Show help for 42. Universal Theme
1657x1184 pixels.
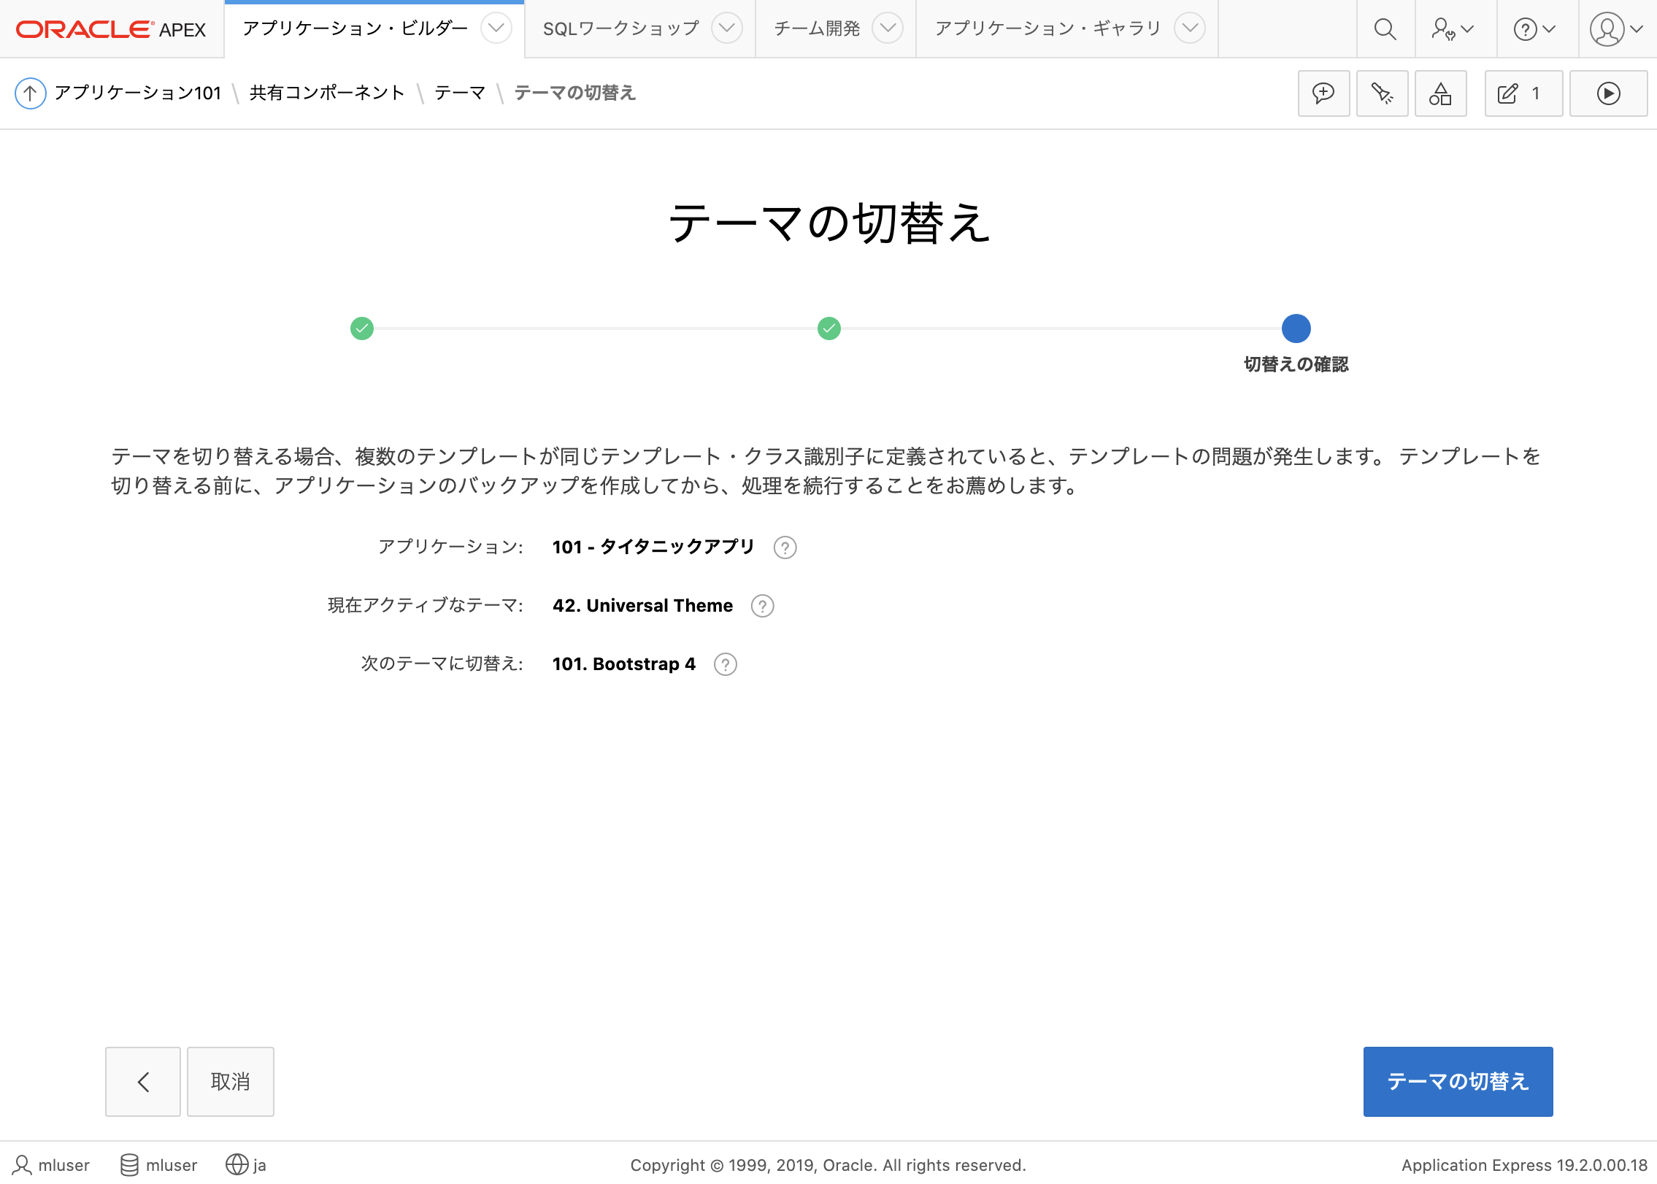(761, 606)
